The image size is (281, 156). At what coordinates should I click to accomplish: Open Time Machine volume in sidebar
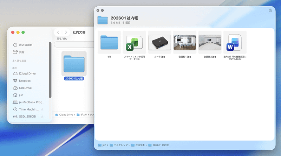click(x=26, y=109)
